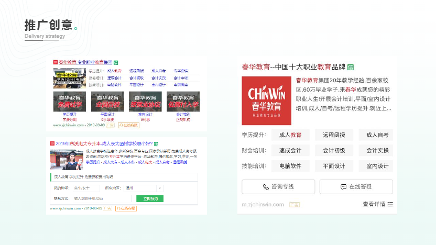Open 专本套读 link in the desktop ad
Viewport: 436px width, 245px height.
(181, 71)
